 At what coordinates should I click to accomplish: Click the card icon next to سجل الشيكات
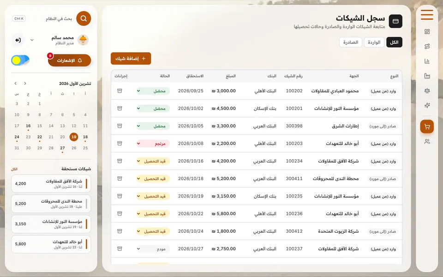pos(395,21)
